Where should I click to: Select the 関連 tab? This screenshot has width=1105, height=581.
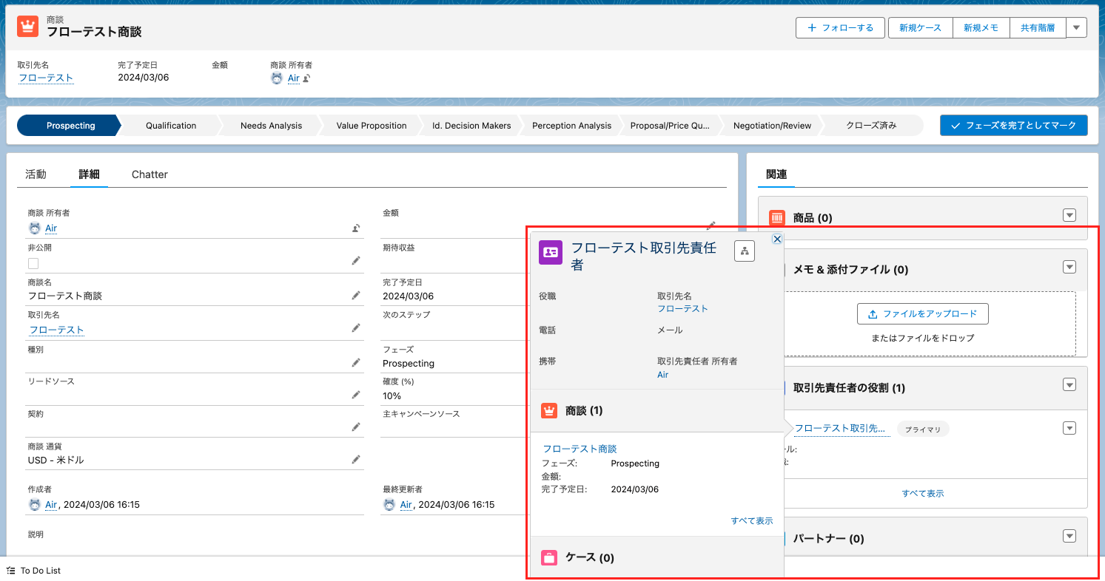pyautogui.click(x=776, y=174)
